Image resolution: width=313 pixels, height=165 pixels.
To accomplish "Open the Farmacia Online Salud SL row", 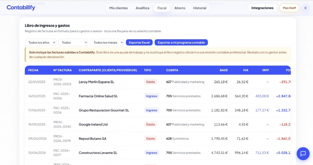I will tap(158, 96).
